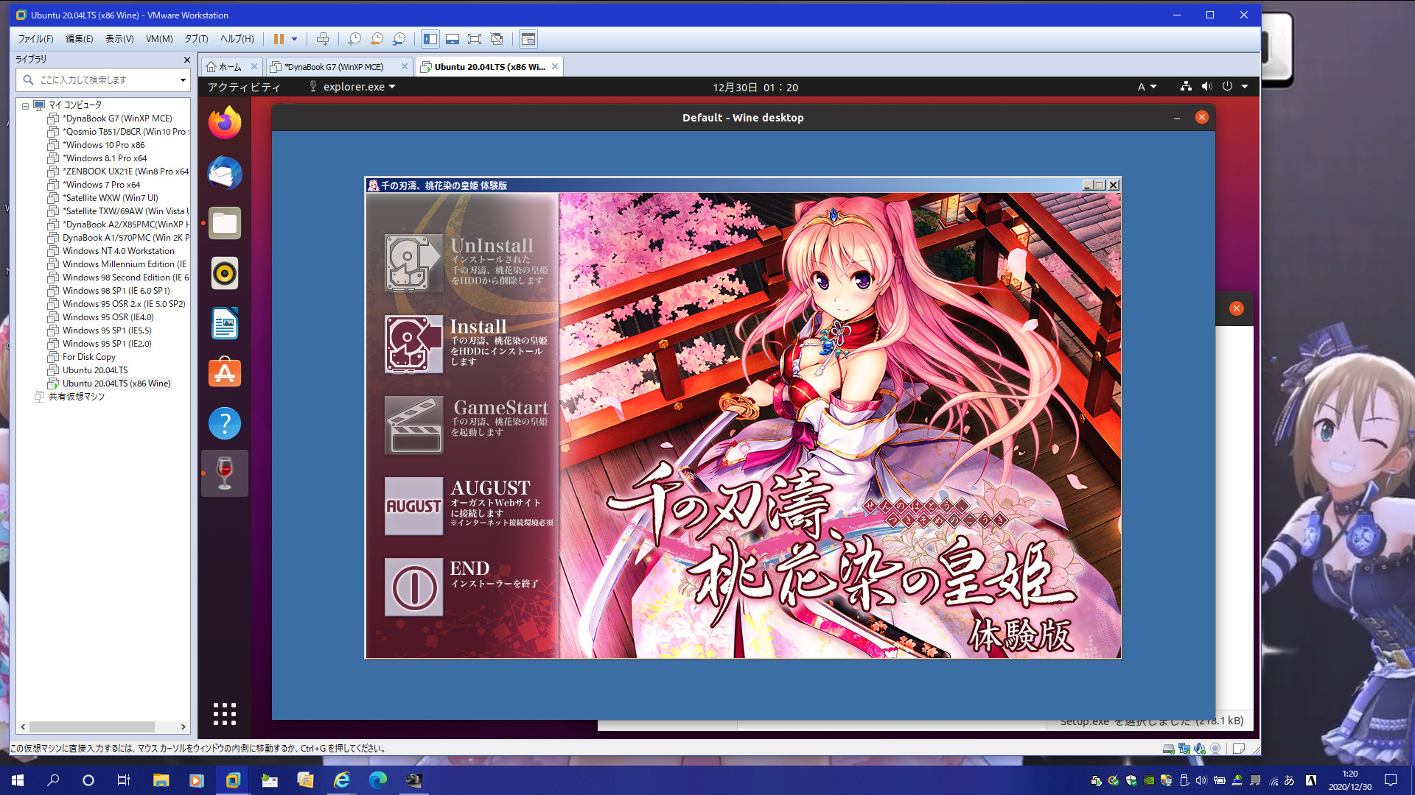Toggle Unity mode toolbar icon
Screen dimensions: 1415x795
497,39
